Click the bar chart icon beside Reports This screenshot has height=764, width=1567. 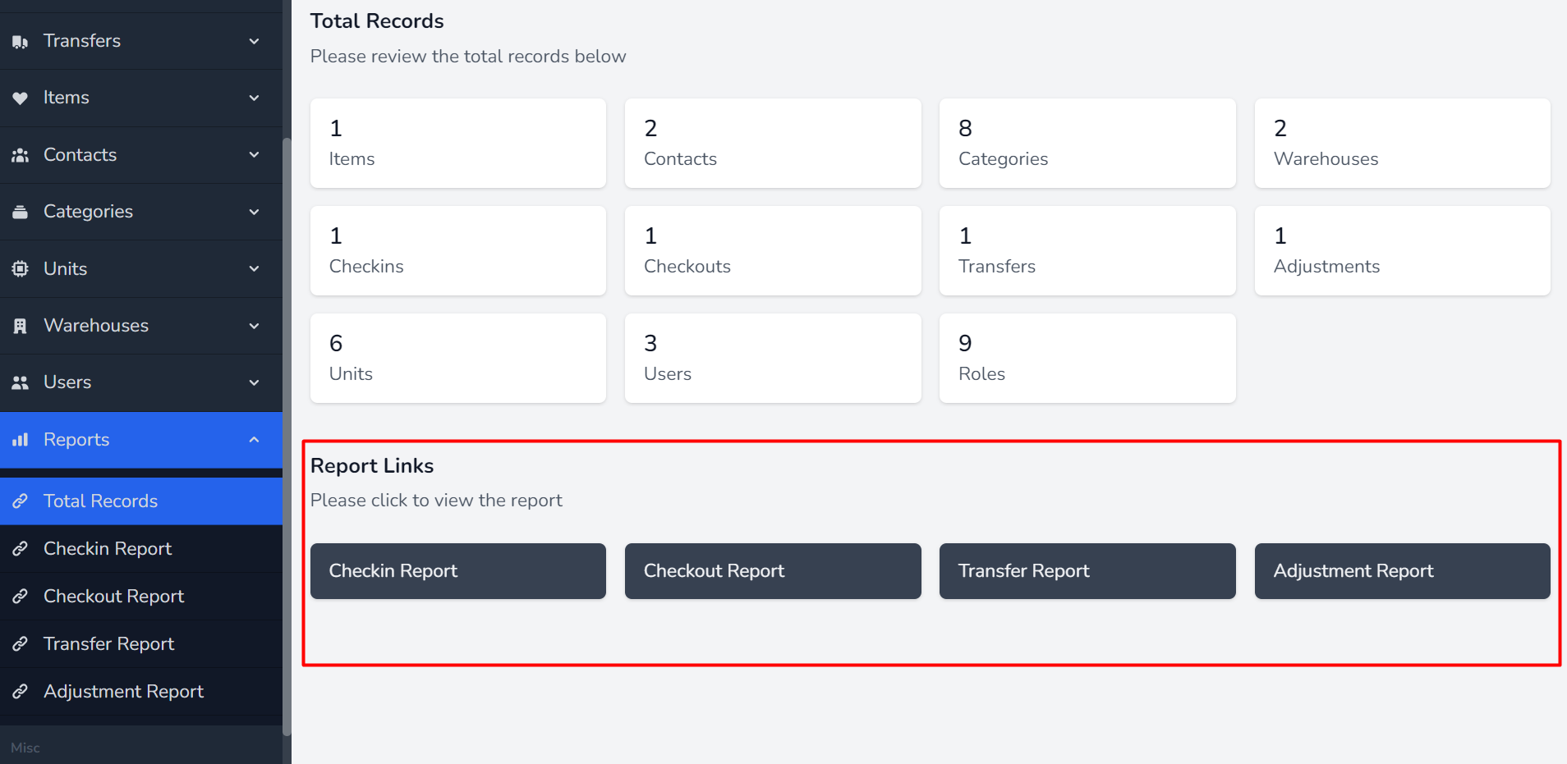[x=21, y=440]
